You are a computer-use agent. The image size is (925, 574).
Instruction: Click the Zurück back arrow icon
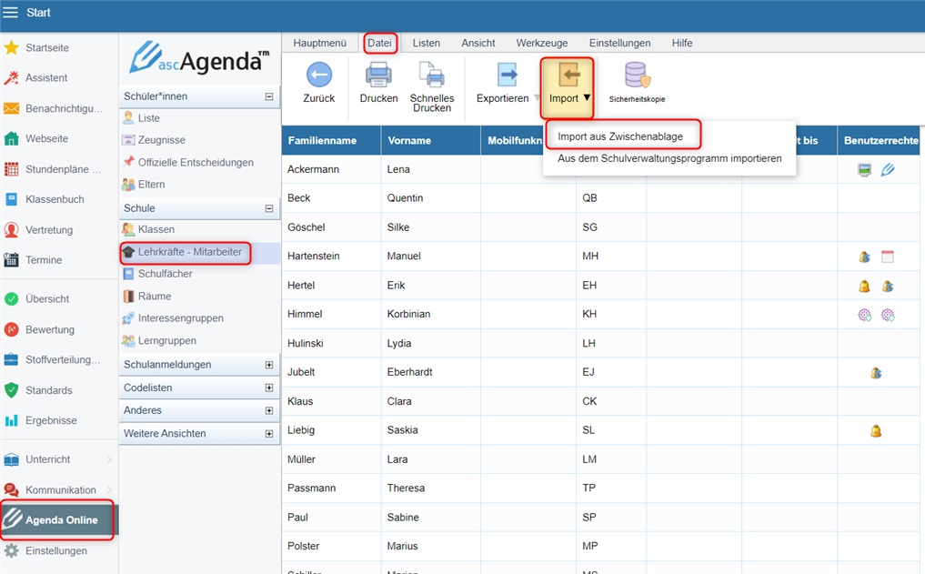pos(318,76)
